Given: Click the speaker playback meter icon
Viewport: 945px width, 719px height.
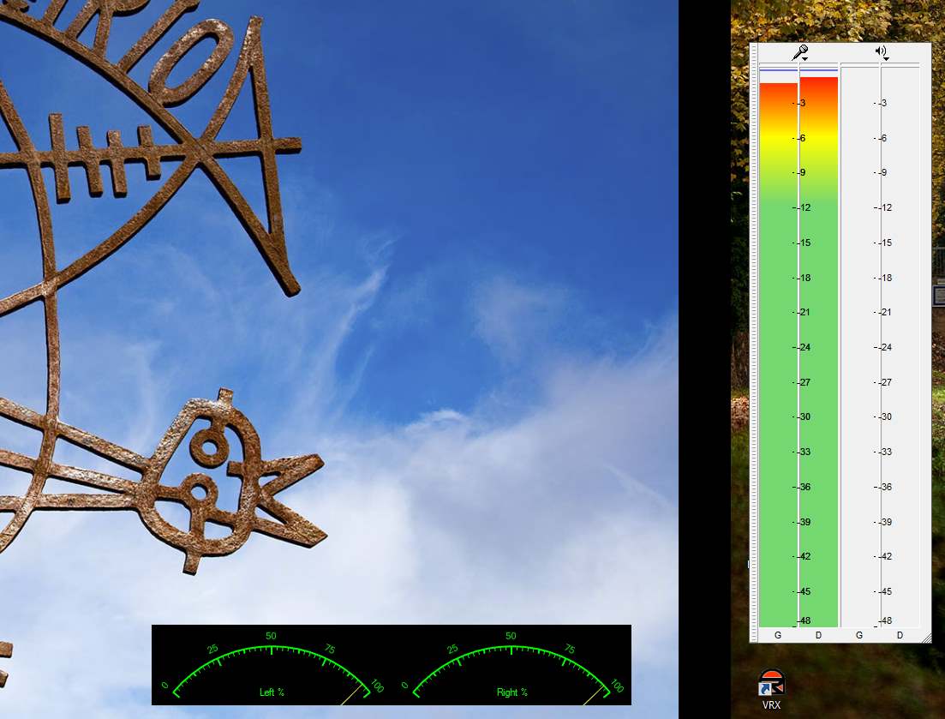Looking at the screenshot, I should [879, 51].
